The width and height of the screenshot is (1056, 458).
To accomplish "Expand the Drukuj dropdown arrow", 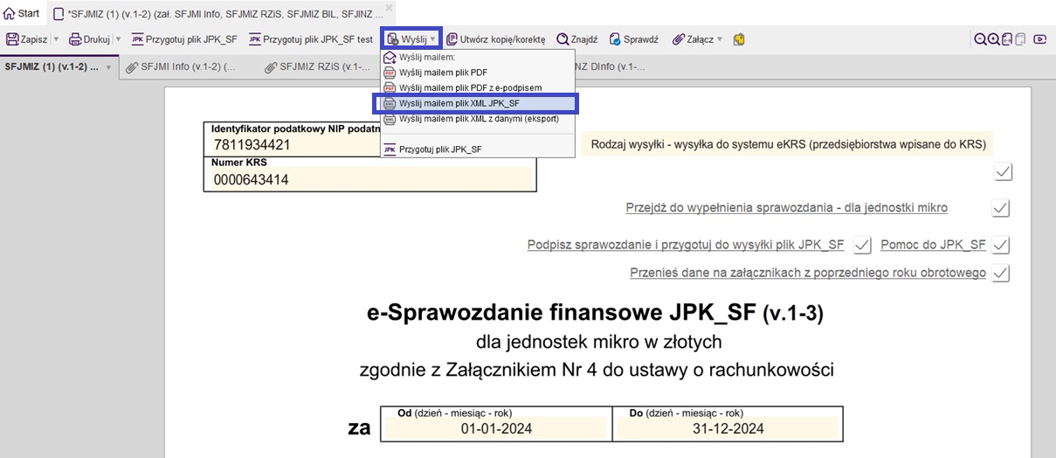I will [x=118, y=39].
